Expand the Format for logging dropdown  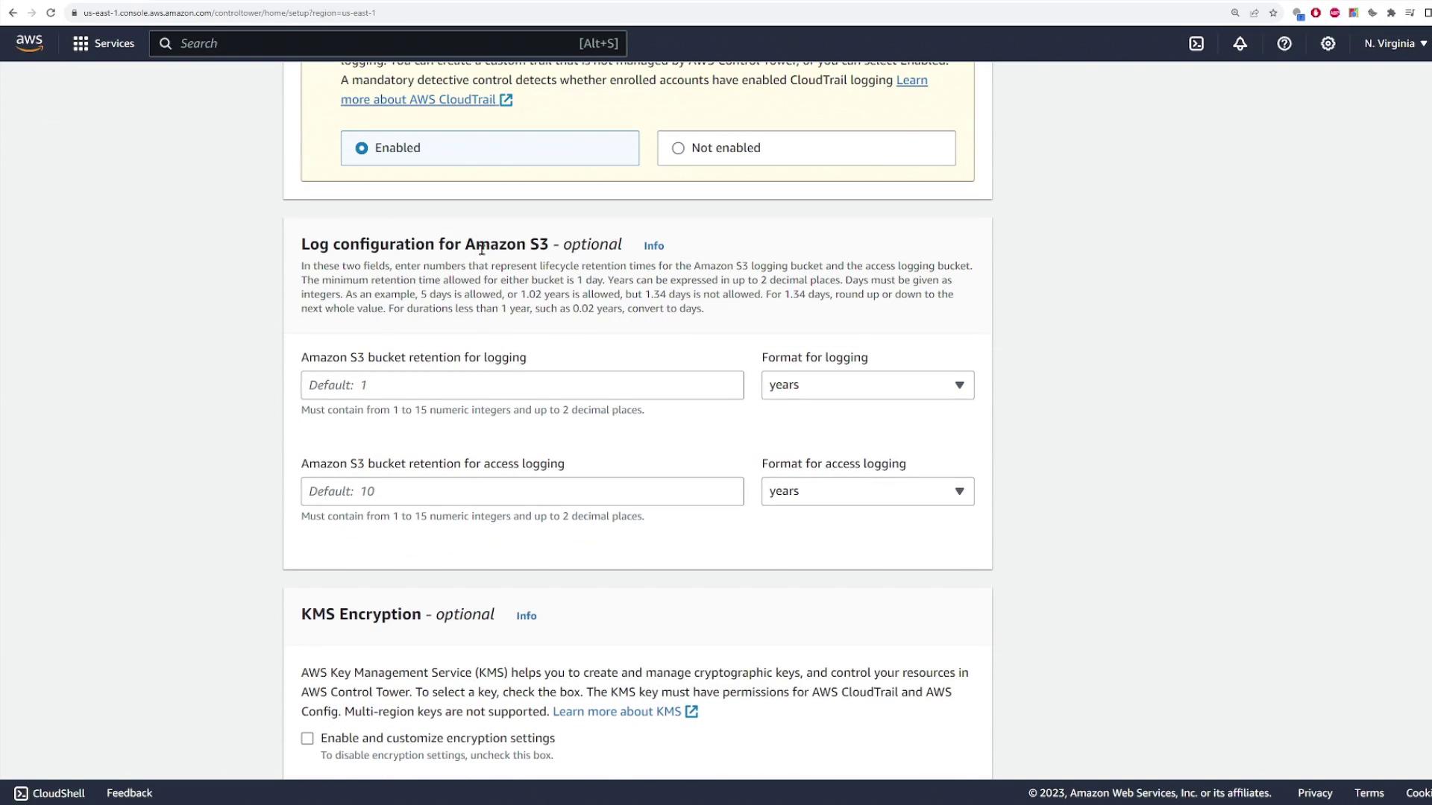point(867,385)
